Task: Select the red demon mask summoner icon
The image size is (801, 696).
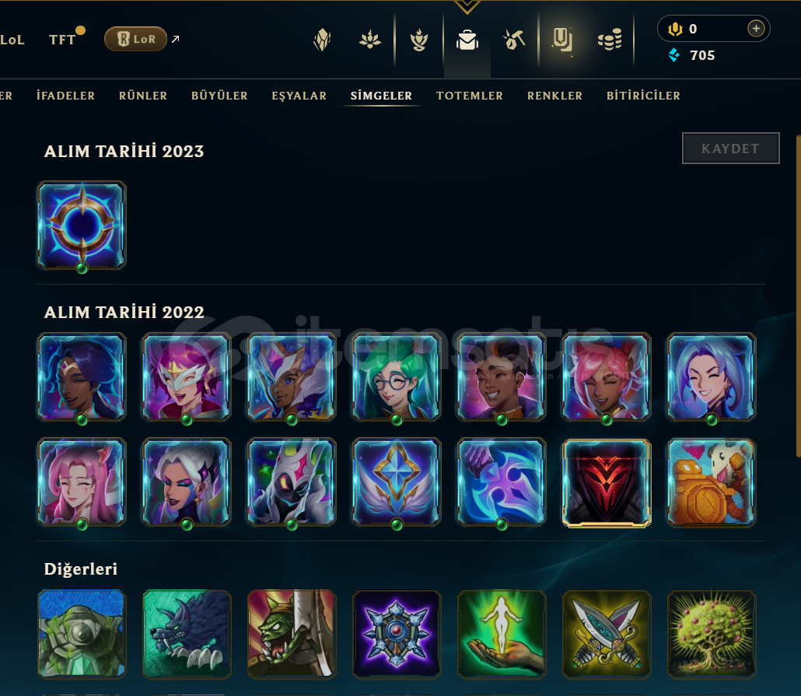Action: pos(607,482)
